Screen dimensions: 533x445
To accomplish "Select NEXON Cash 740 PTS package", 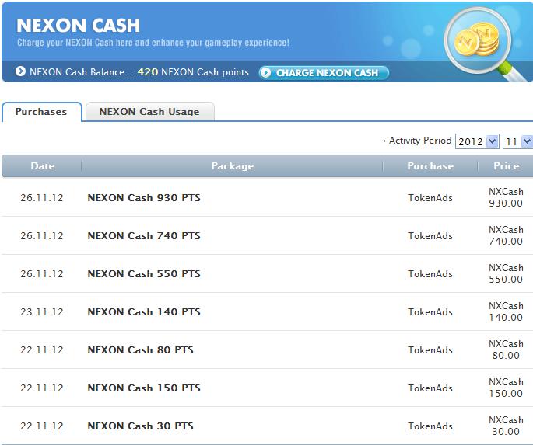I will (144, 236).
